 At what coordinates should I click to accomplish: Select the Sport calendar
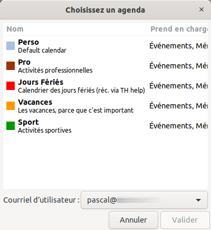(x=105, y=126)
